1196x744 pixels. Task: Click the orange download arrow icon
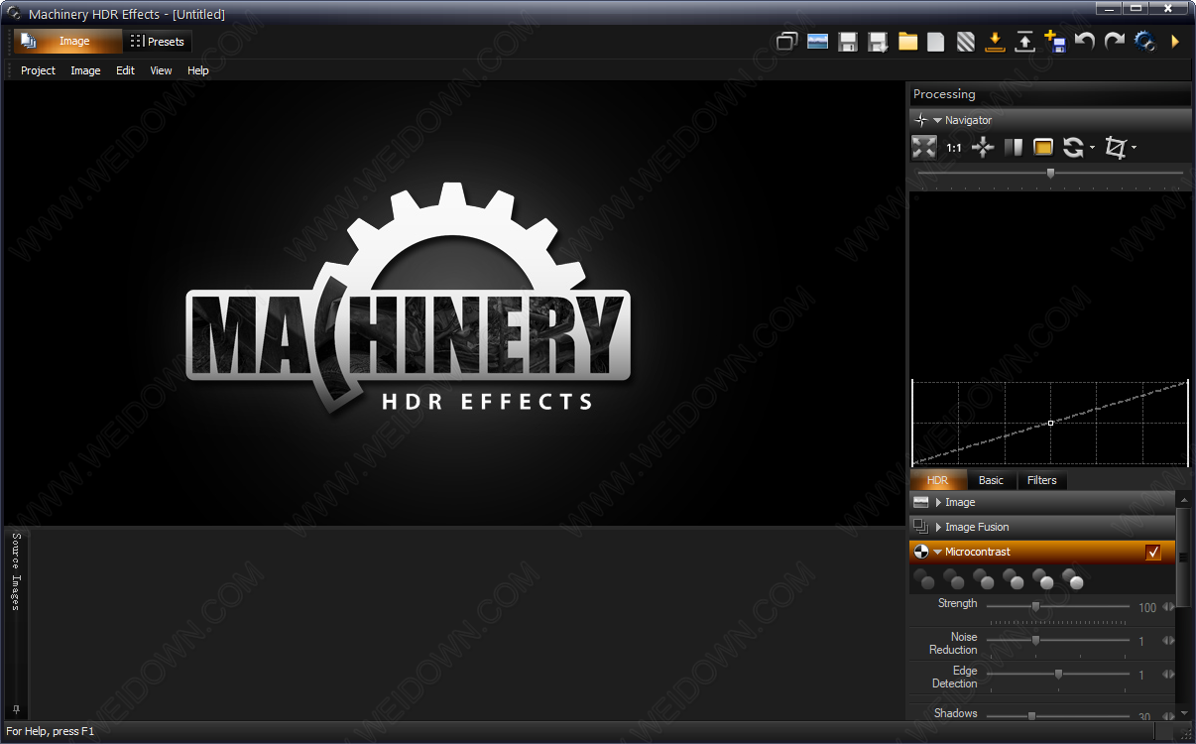click(996, 42)
